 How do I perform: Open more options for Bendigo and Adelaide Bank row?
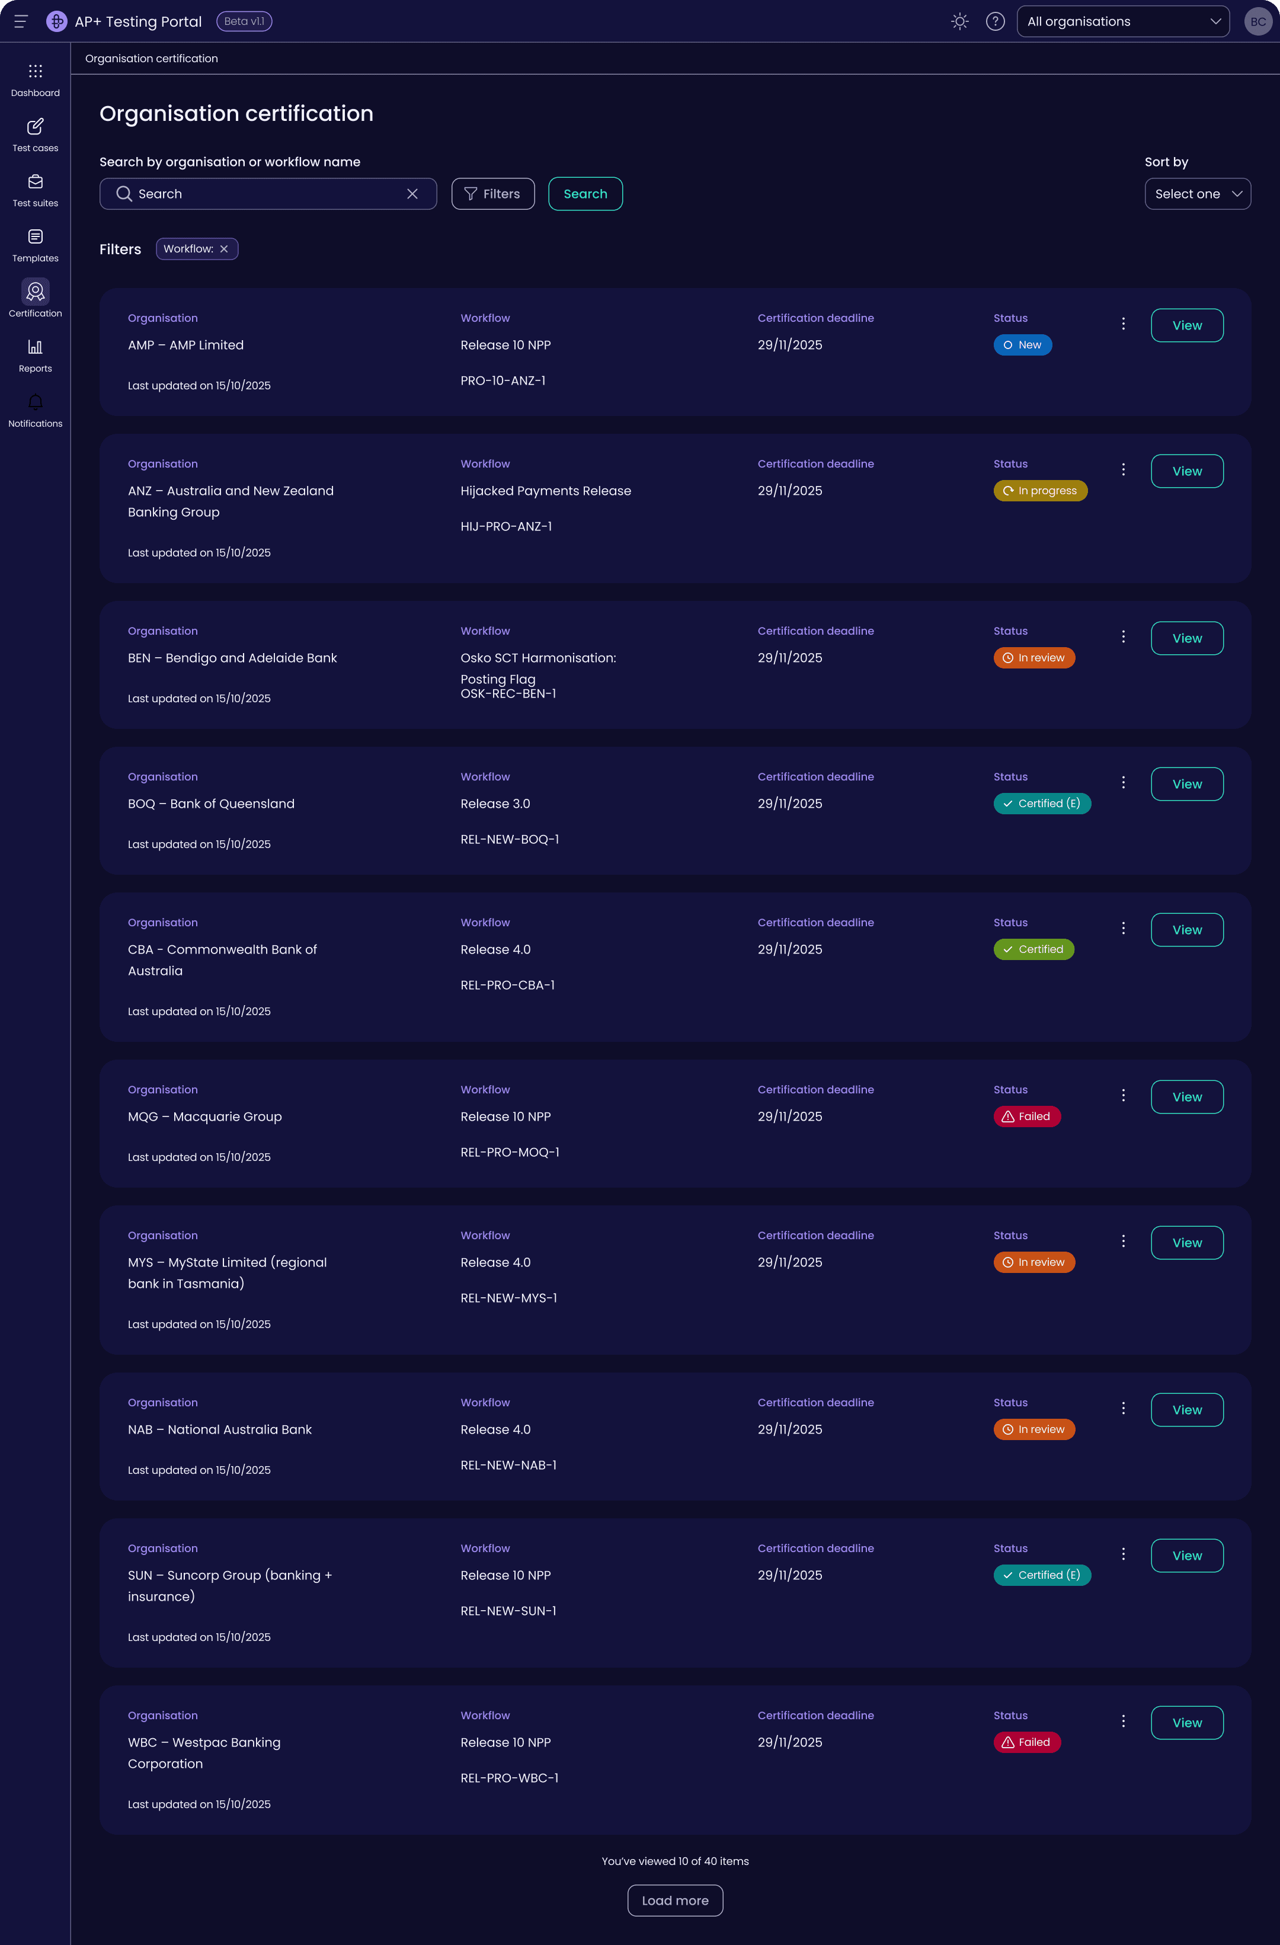[x=1123, y=636]
